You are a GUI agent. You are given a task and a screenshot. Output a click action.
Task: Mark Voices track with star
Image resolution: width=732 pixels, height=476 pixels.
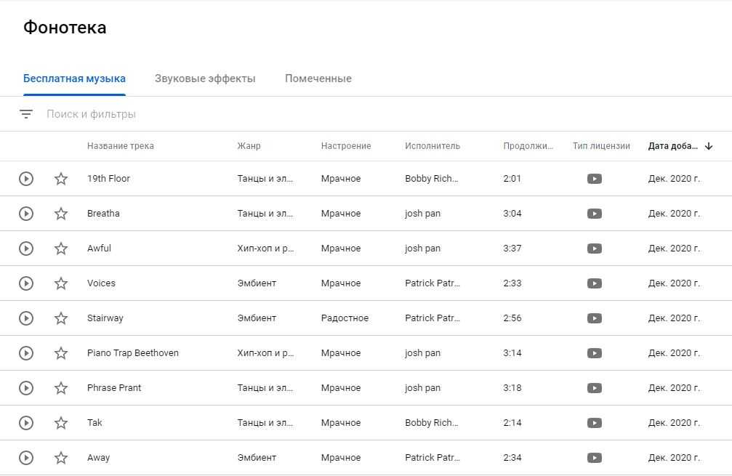click(61, 283)
